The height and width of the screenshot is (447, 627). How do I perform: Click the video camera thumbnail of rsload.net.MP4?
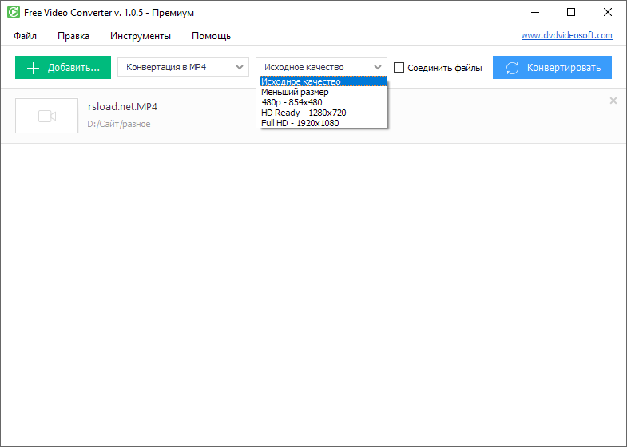tap(46, 117)
